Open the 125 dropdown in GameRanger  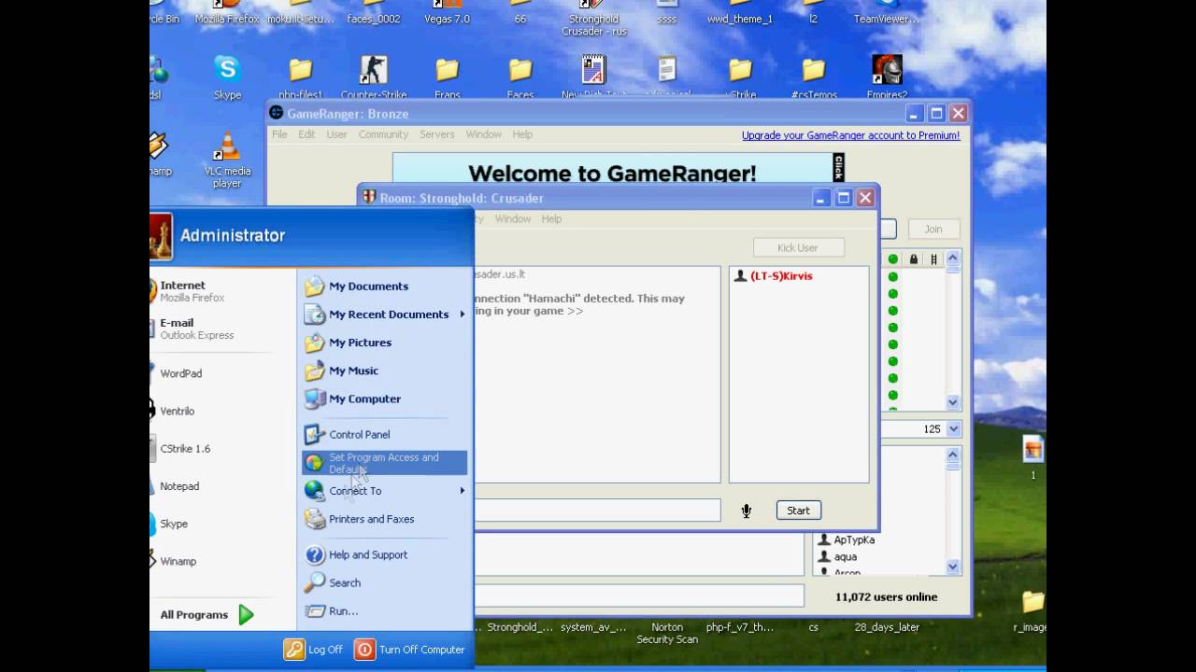coord(953,429)
